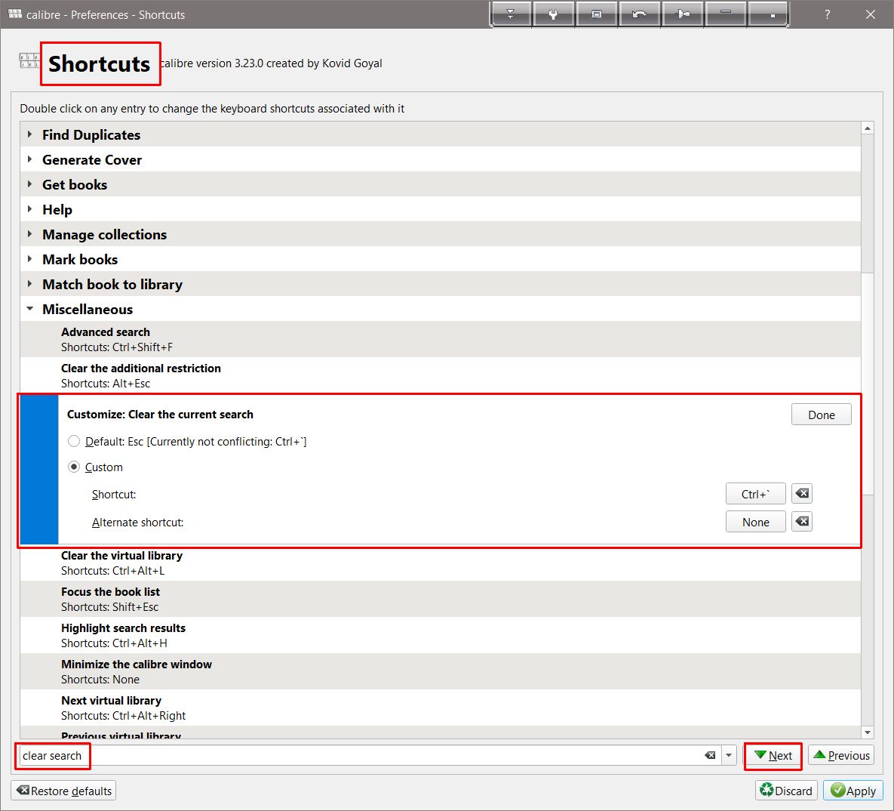Select the Minimize the calibre window entry
Screen dimensions: 894x811
[440, 671]
